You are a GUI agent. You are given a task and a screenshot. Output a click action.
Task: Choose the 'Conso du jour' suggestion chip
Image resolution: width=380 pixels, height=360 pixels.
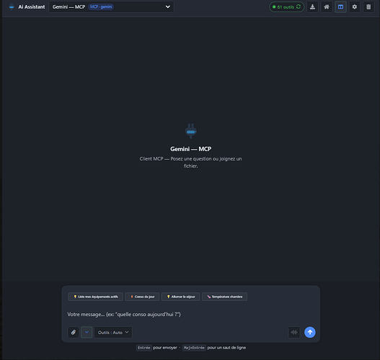tap(142, 297)
